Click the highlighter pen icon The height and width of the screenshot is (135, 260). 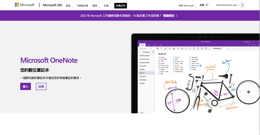coord(170,48)
